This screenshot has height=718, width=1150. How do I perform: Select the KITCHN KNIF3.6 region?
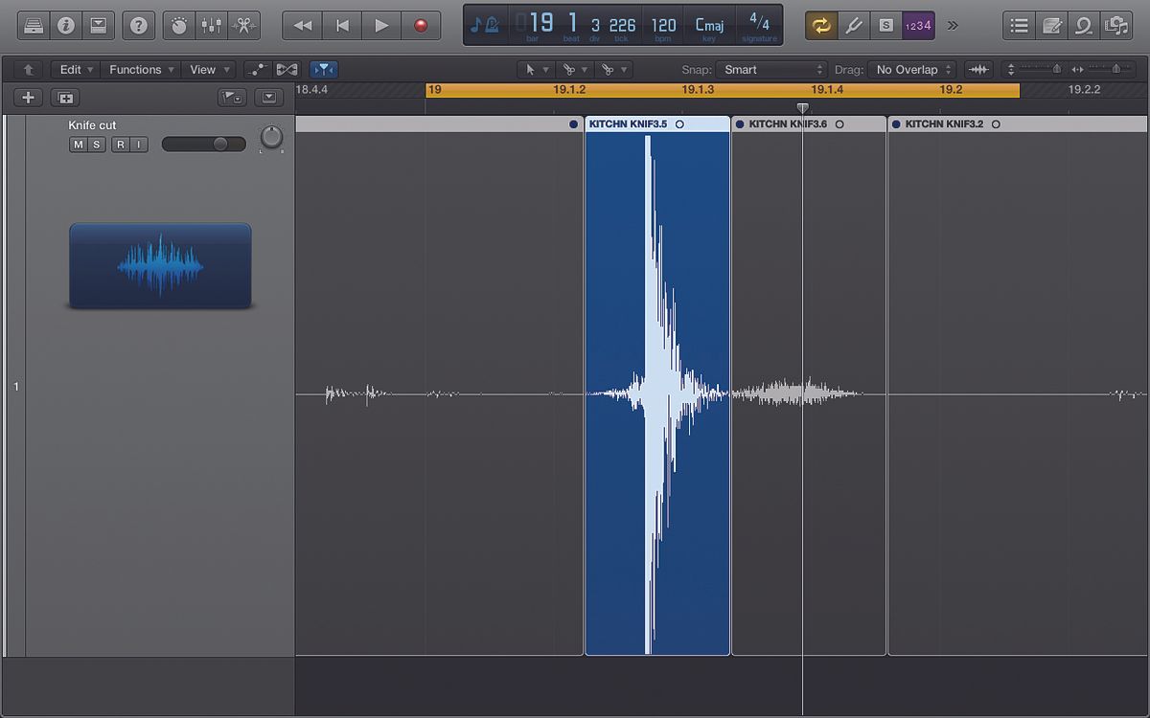coord(808,383)
